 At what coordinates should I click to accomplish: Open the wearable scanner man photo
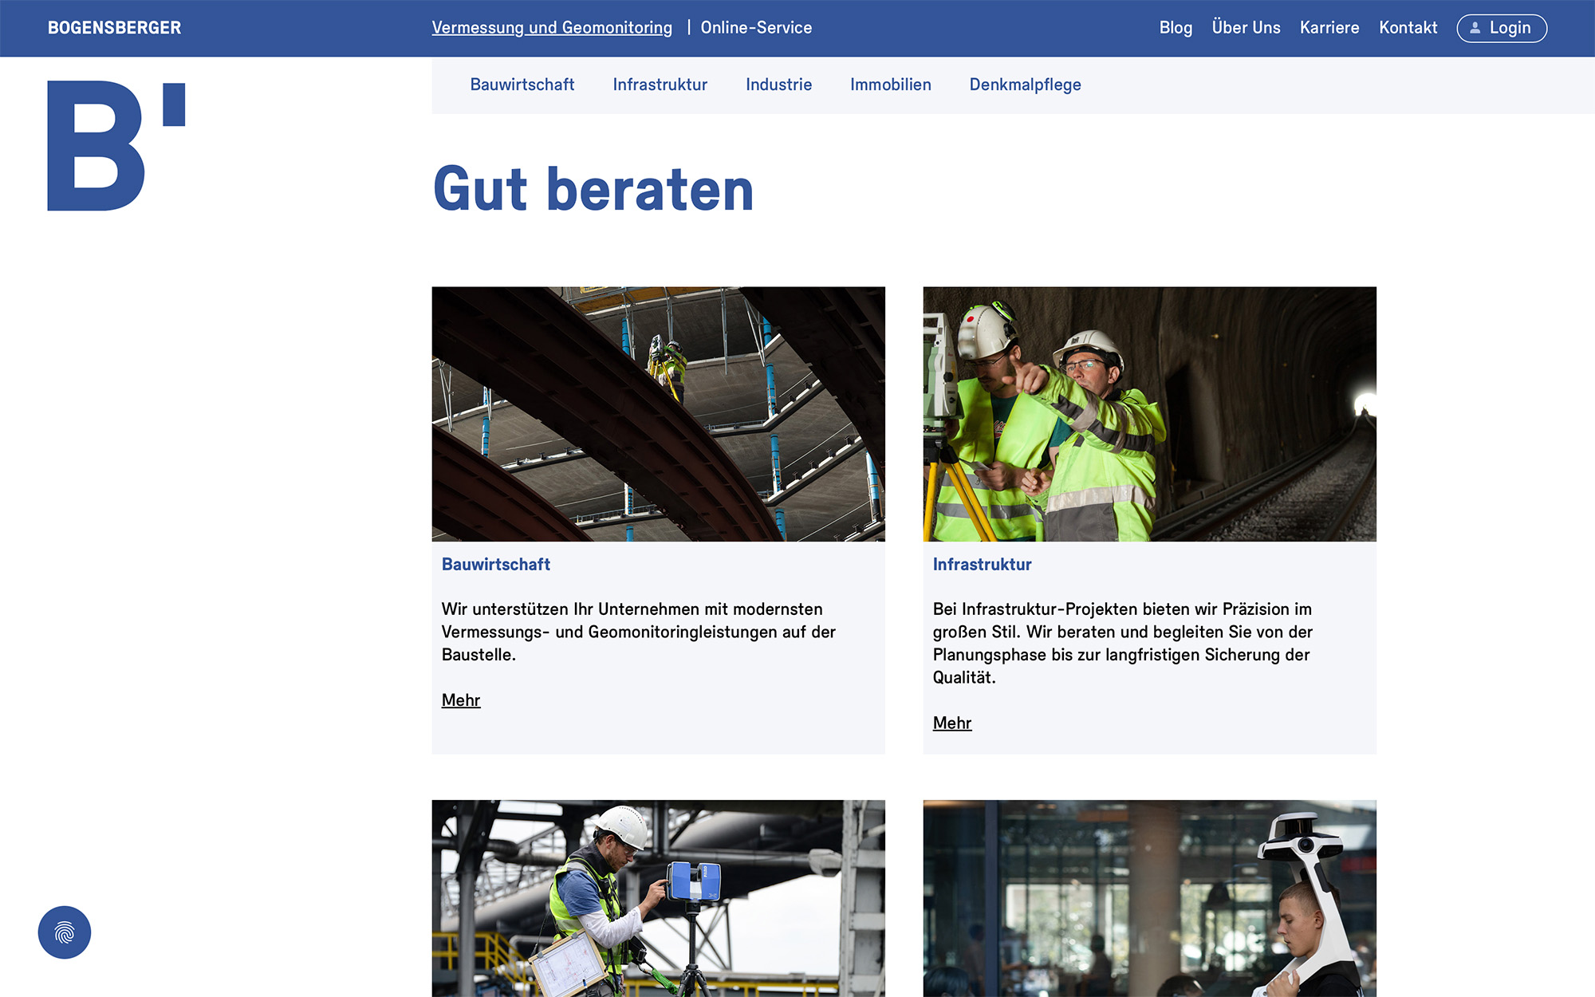point(1150,898)
